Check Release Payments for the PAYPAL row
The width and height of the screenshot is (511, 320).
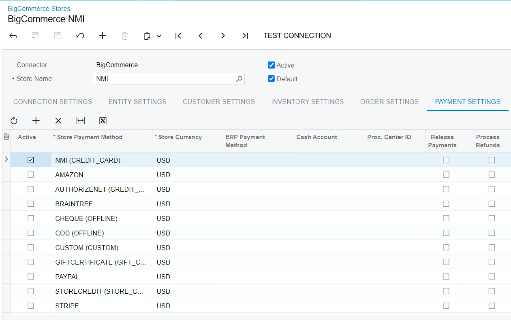click(x=446, y=277)
